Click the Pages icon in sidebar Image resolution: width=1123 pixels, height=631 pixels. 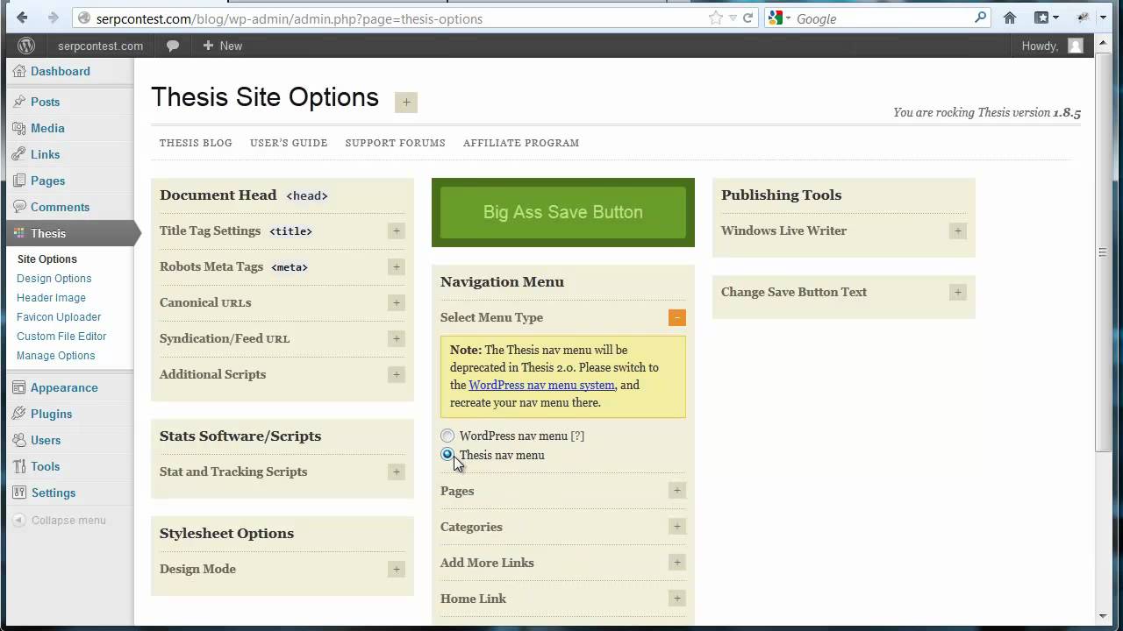(x=19, y=181)
